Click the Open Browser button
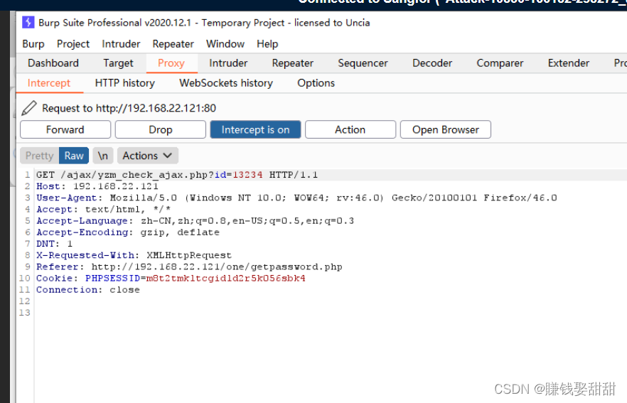Screen dimensions: 627x403 point(446,129)
